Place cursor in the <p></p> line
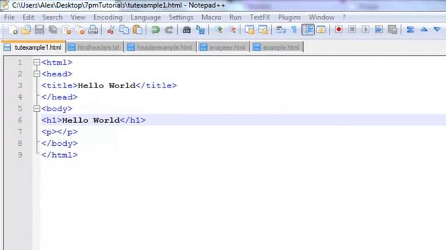This screenshot has height=250, width=446. tap(59, 132)
